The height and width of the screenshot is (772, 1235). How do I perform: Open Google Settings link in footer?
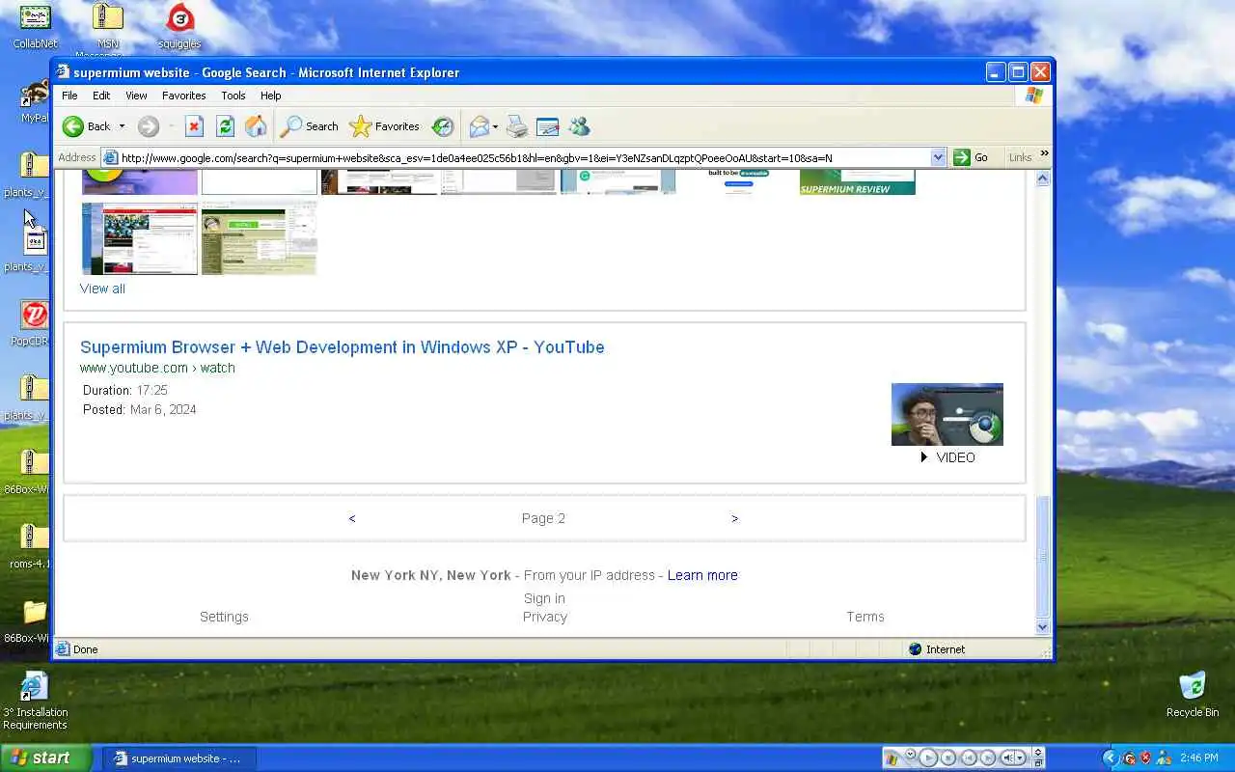[224, 617]
